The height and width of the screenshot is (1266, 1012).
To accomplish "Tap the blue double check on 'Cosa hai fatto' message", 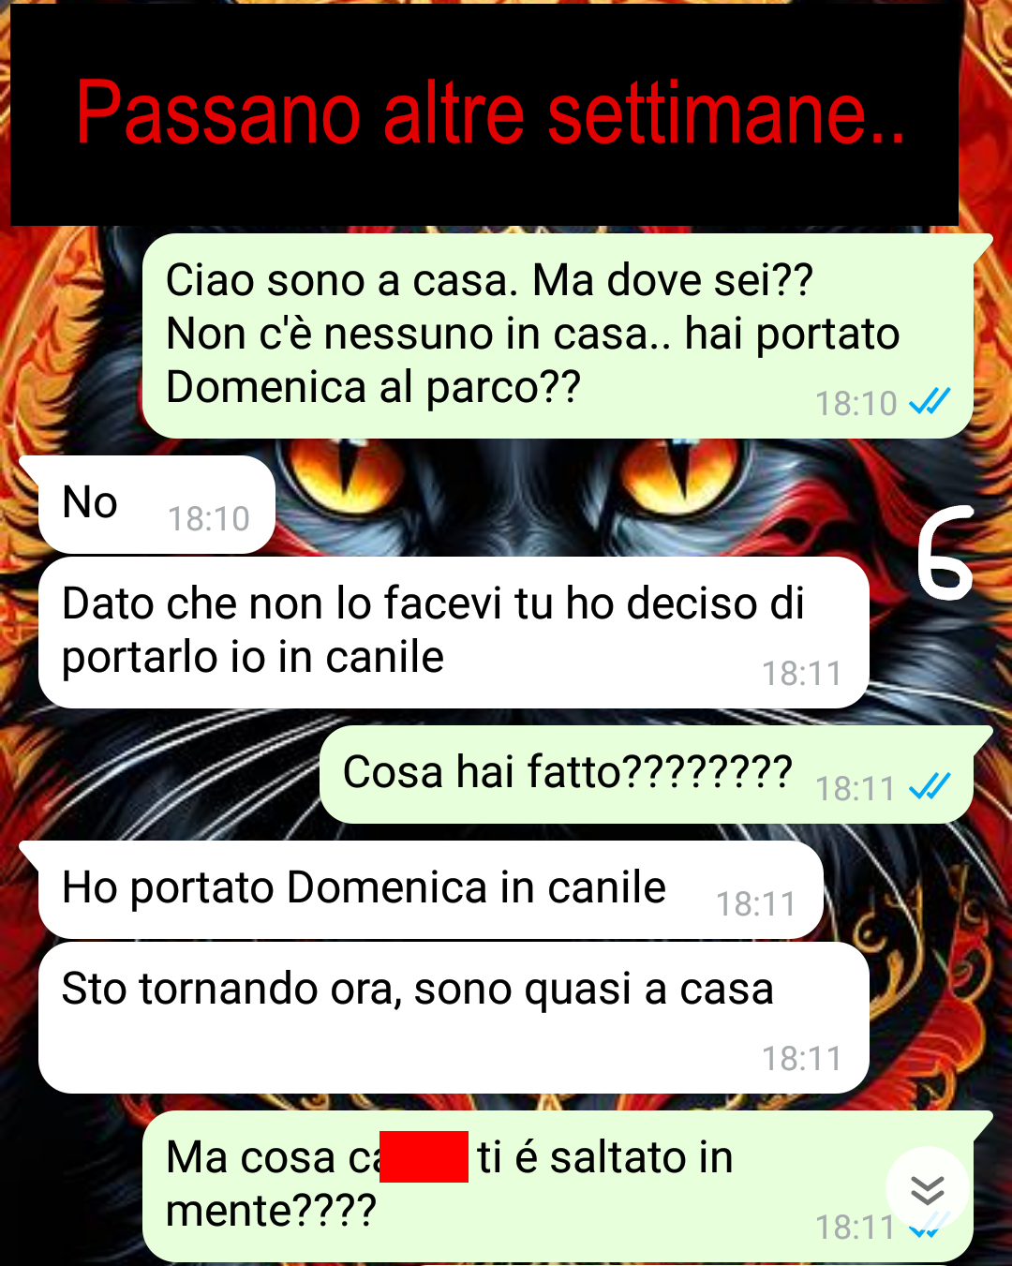I will point(930,787).
